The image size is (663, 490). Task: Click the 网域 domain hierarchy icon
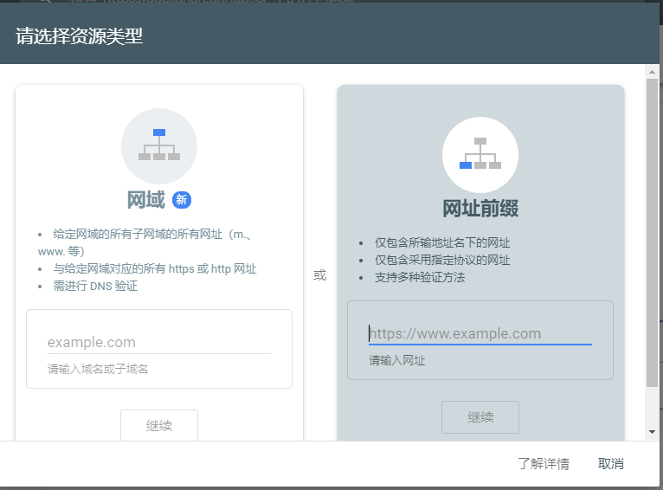(x=159, y=145)
